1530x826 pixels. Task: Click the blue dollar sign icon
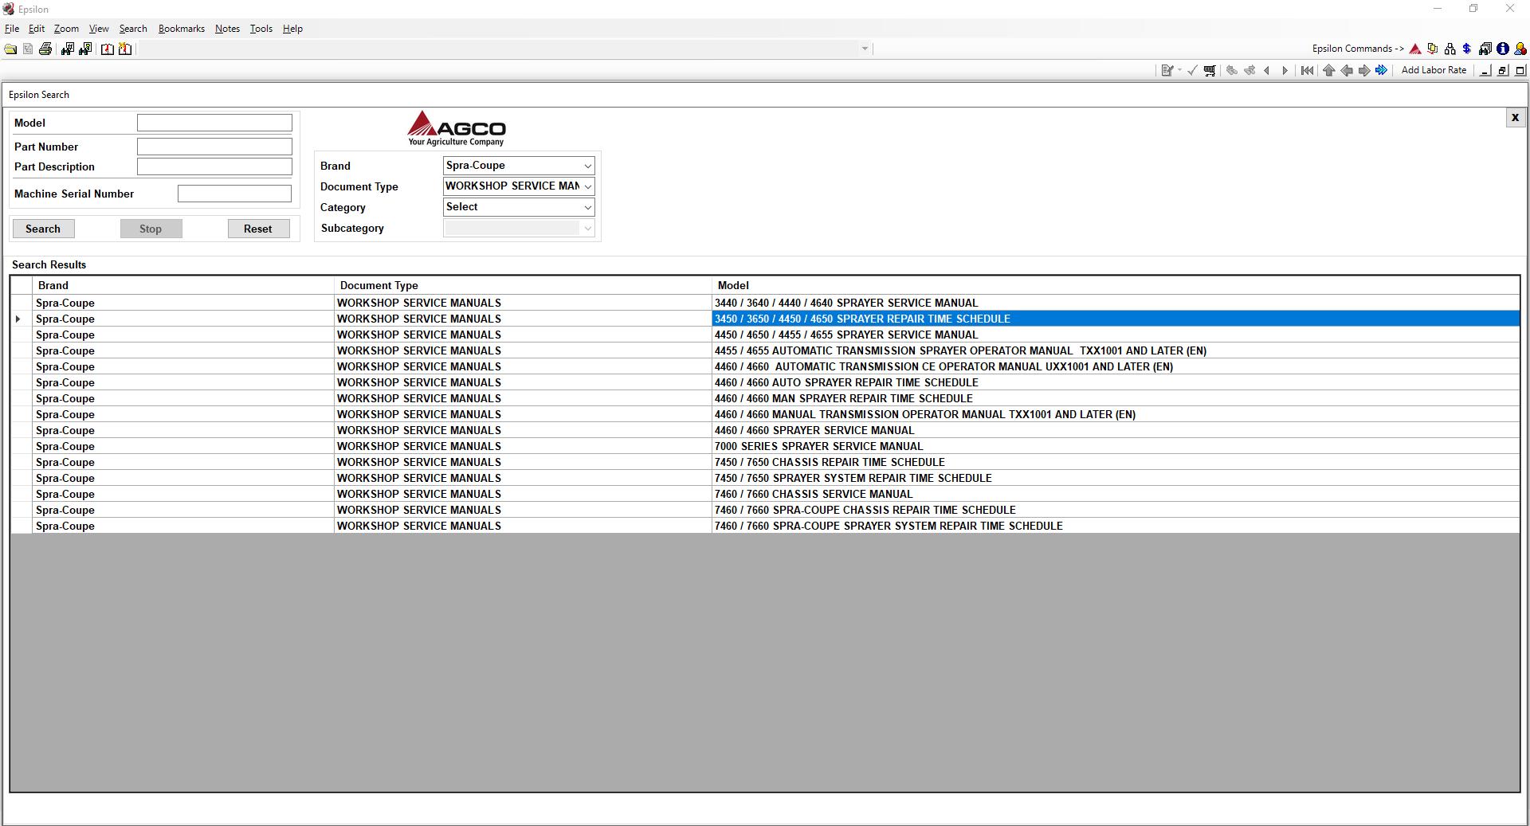pyautogui.click(x=1466, y=49)
